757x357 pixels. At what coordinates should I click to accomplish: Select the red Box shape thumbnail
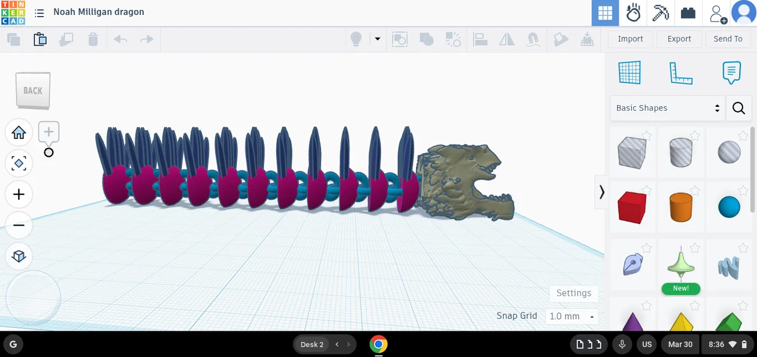632,207
